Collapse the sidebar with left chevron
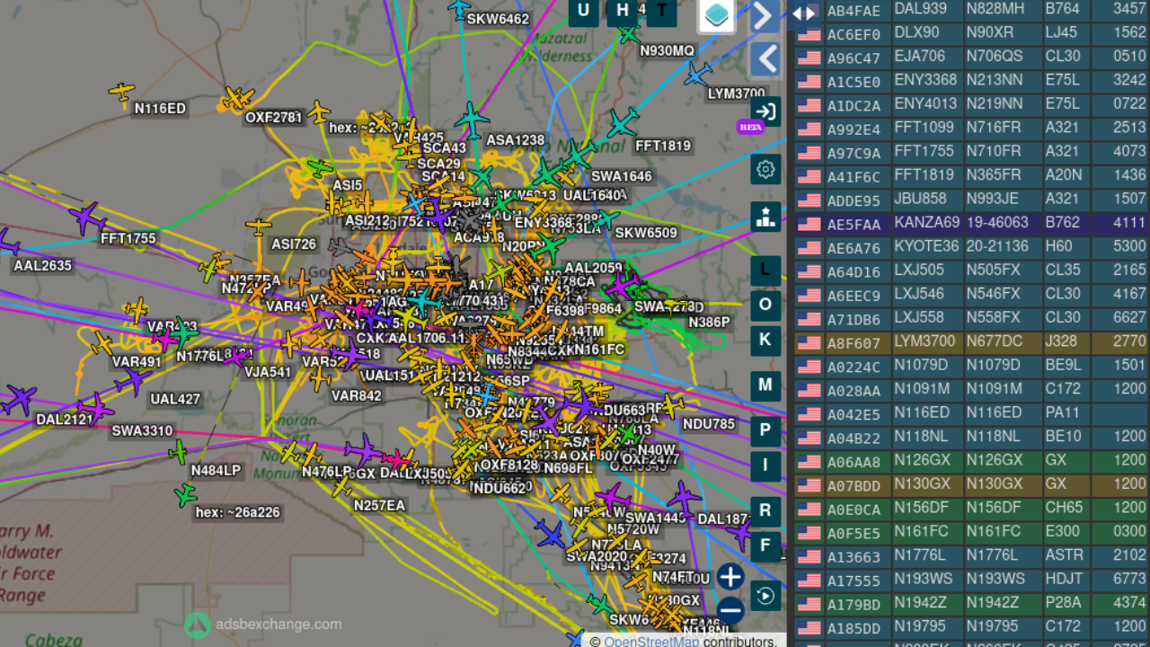Screen dimensions: 1150x647 pyautogui.click(x=765, y=59)
